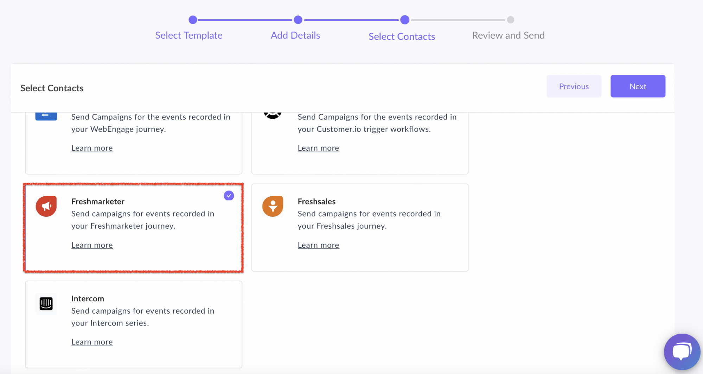Open Learn more under WebEngage
This screenshot has height=374, width=703.
[92, 148]
